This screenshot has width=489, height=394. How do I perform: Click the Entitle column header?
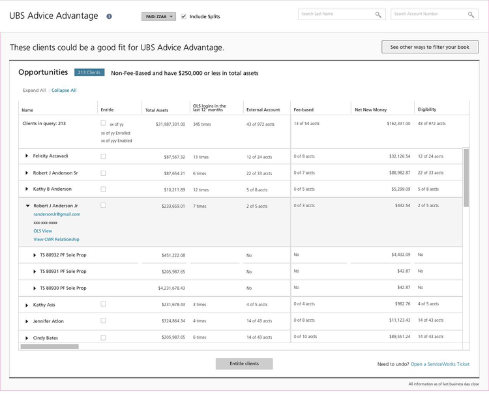pos(107,110)
